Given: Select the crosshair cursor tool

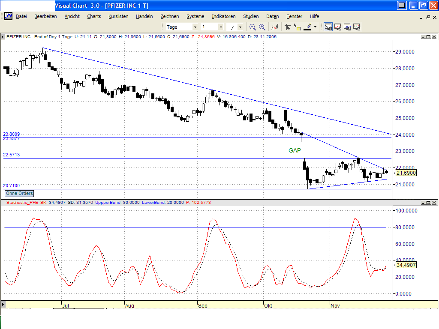Looking at the screenshot, I should click(x=287, y=27).
